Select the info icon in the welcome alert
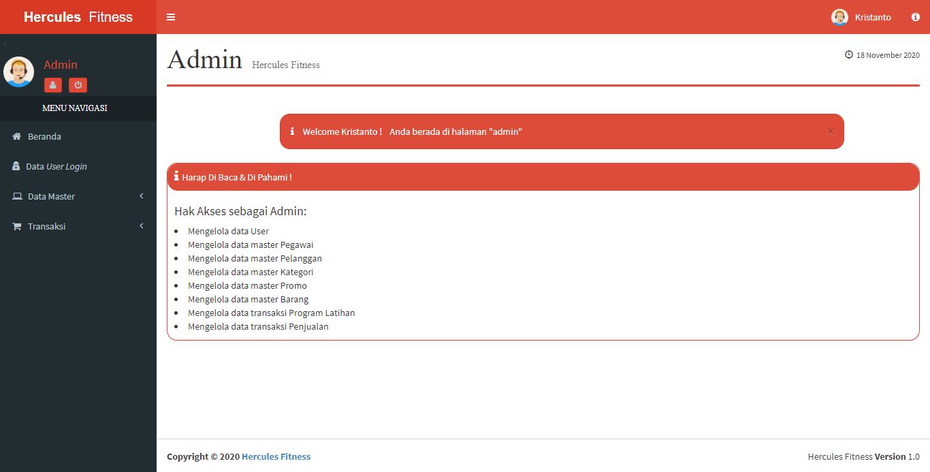This screenshot has height=472, width=930. tap(292, 131)
